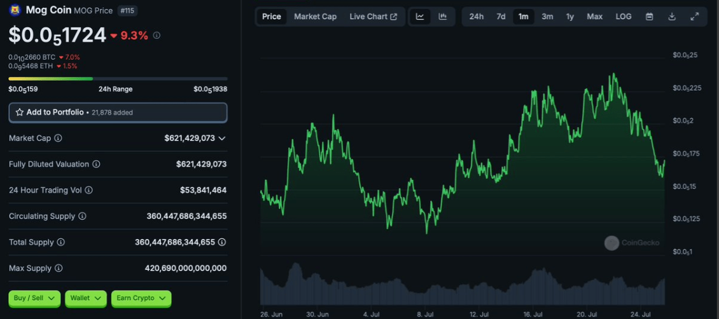Open the Max Supply info icon
The image size is (719, 319).
click(59, 268)
